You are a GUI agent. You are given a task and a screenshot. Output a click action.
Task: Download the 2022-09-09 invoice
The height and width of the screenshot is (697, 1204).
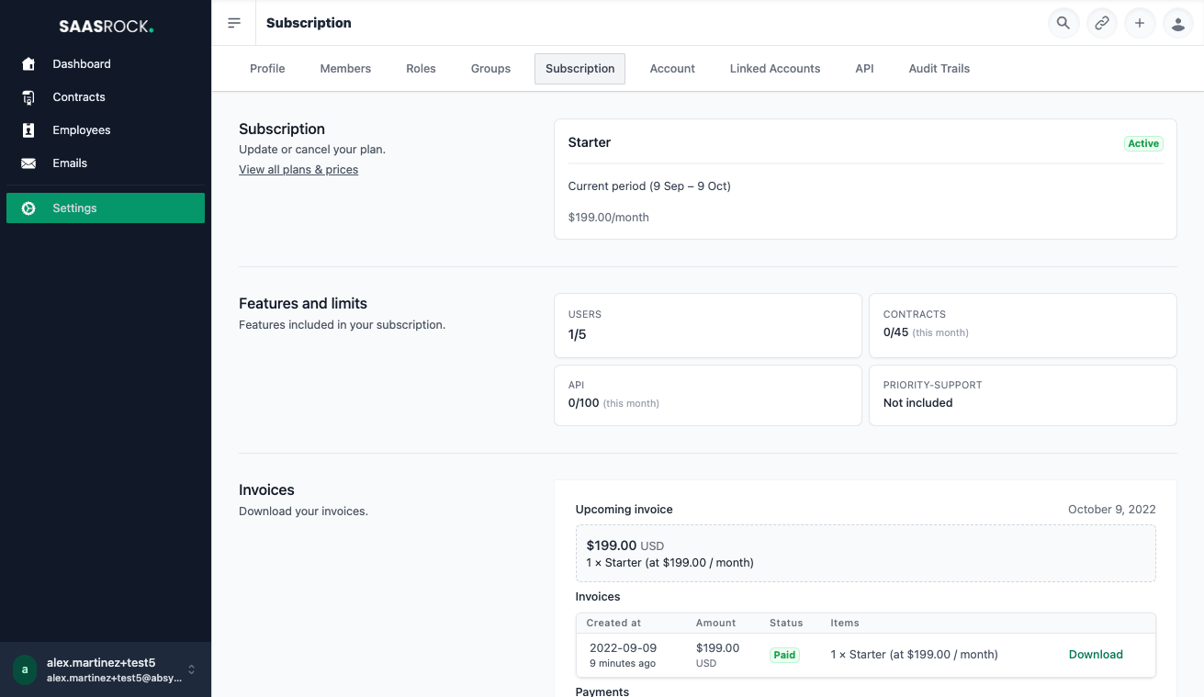point(1096,655)
